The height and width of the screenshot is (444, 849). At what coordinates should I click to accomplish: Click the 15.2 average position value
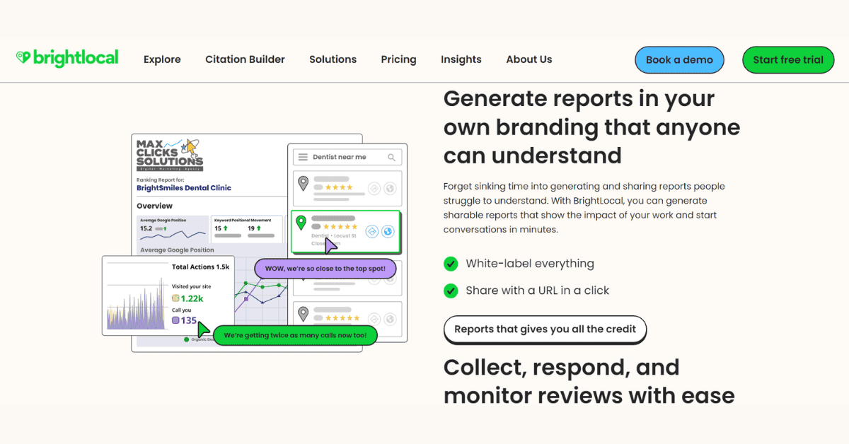[146, 228]
